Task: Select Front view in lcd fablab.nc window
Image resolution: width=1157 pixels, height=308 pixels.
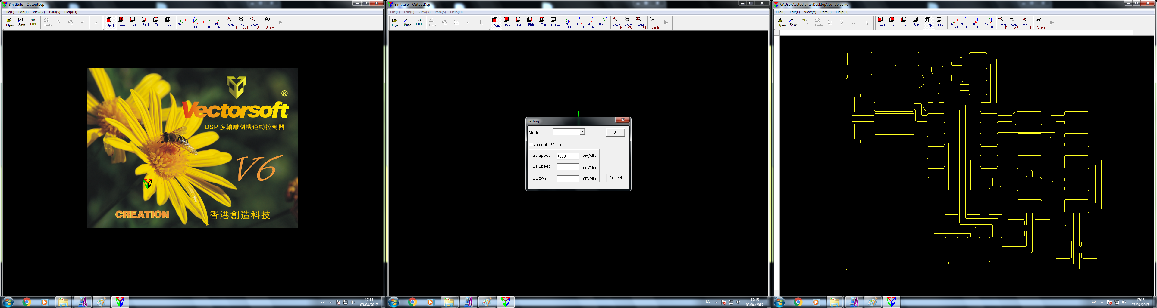Action: tap(881, 22)
